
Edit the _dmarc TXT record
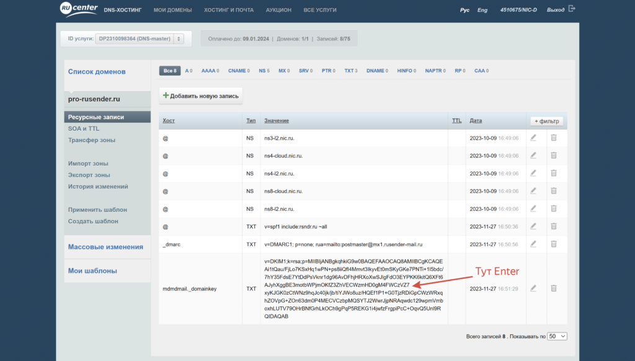click(x=533, y=244)
